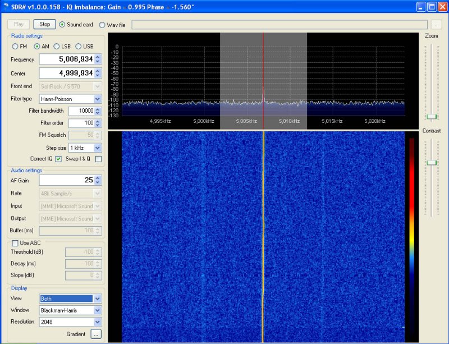Click the 5,010kHz label on spectrum axis
The height and width of the screenshot is (344, 449).
pyautogui.click(x=289, y=121)
